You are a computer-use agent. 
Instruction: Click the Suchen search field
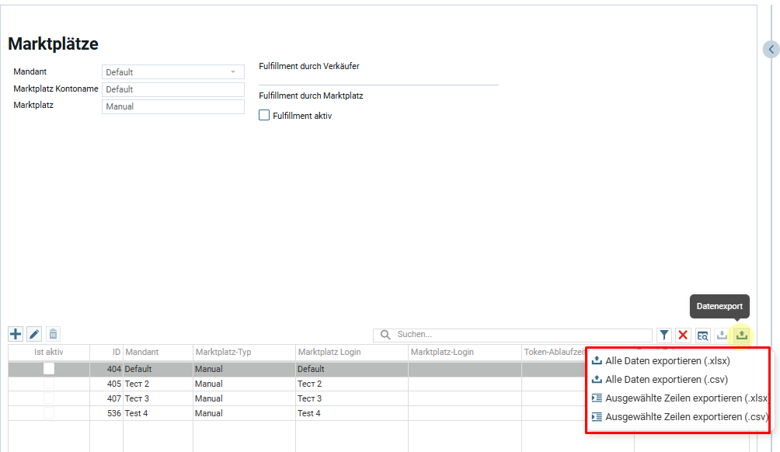tap(521, 334)
